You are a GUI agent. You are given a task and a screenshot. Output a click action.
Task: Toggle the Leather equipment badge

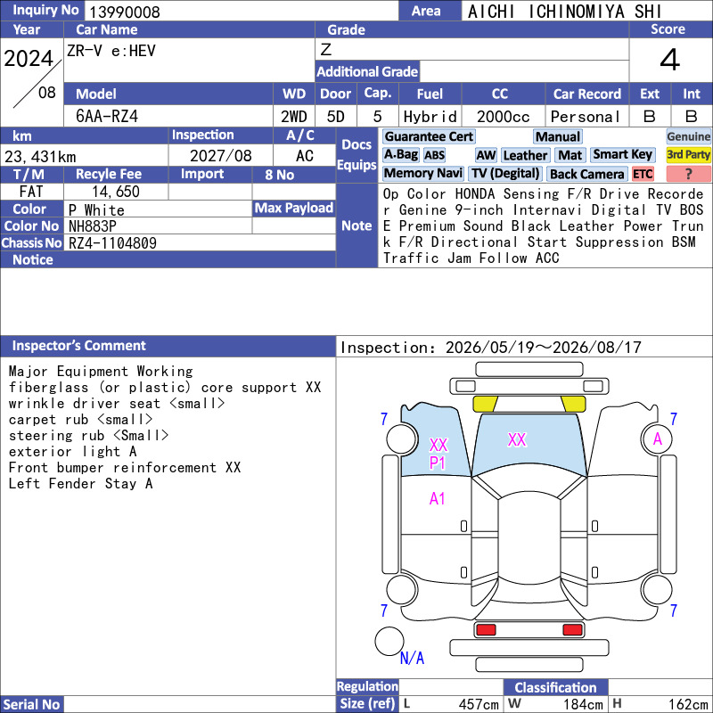tap(525, 155)
